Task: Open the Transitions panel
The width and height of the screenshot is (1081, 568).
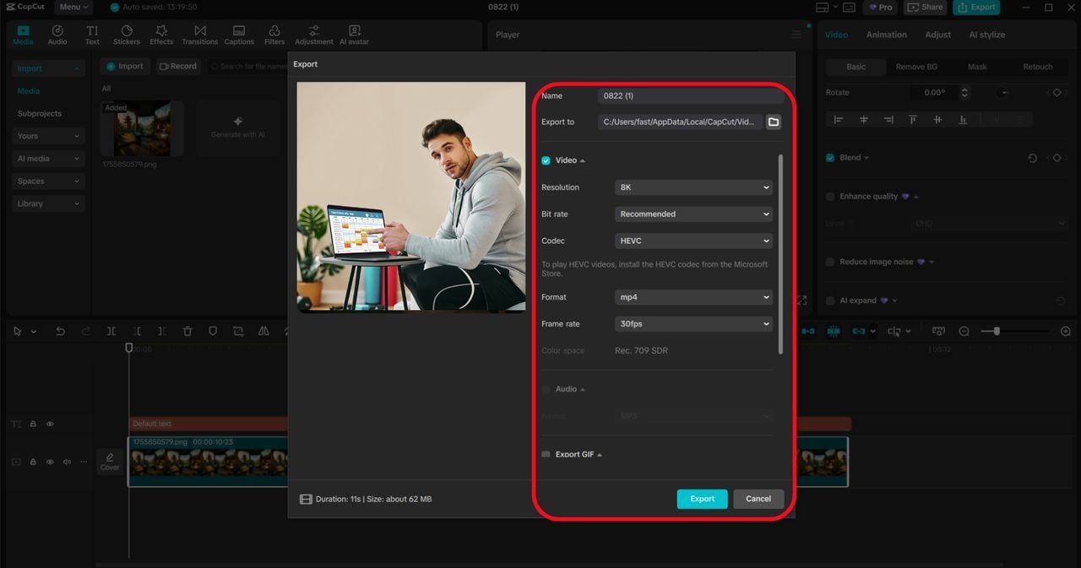Action: pyautogui.click(x=200, y=35)
